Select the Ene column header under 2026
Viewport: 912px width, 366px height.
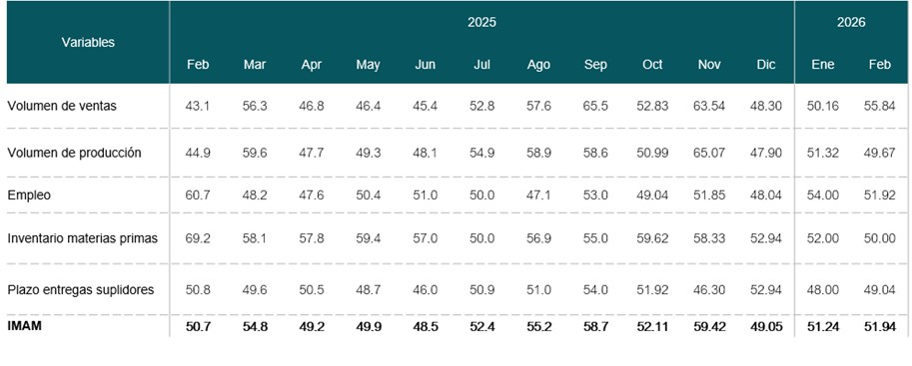click(x=822, y=65)
